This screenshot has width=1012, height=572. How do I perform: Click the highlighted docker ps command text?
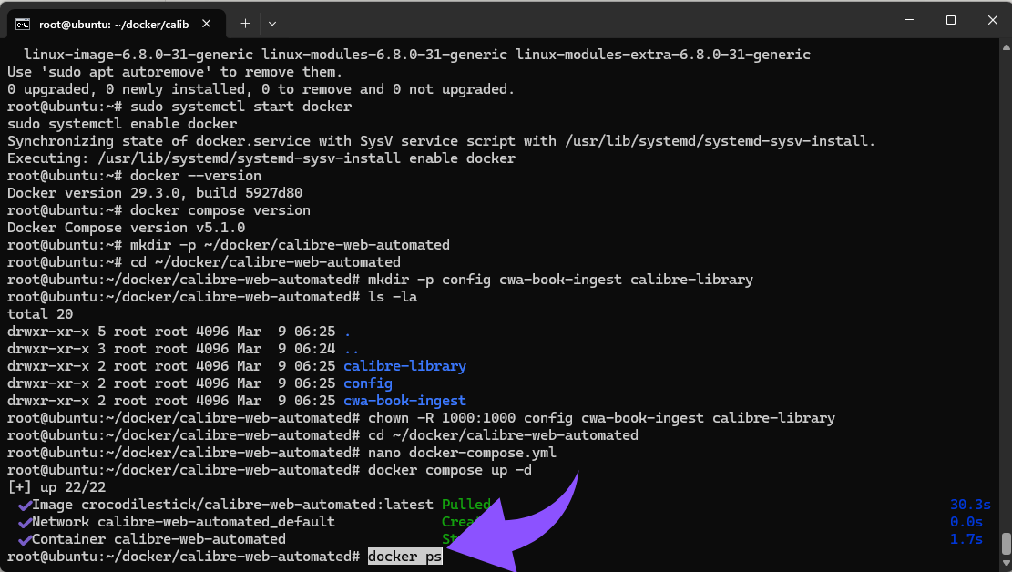404,556
